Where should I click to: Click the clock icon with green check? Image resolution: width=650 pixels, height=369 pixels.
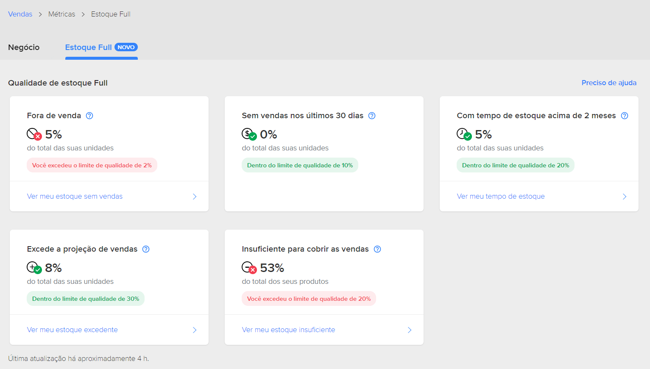[x=464, y=134]
